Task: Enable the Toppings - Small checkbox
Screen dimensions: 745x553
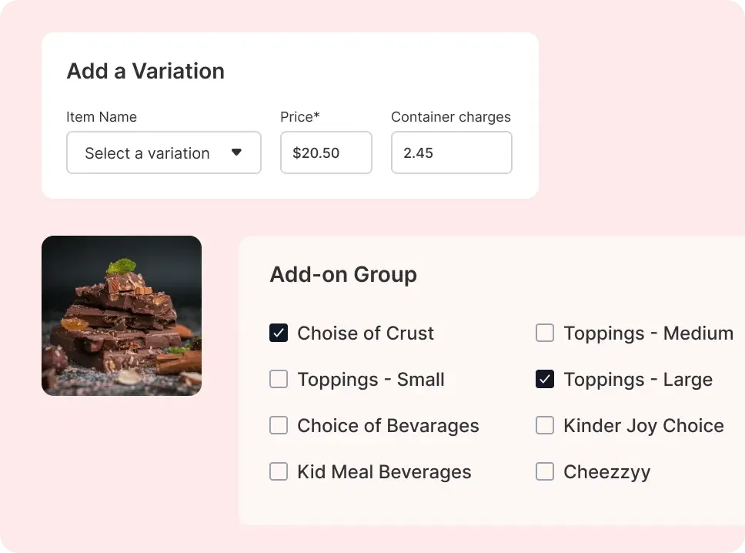Action: [x=279, y=379]
